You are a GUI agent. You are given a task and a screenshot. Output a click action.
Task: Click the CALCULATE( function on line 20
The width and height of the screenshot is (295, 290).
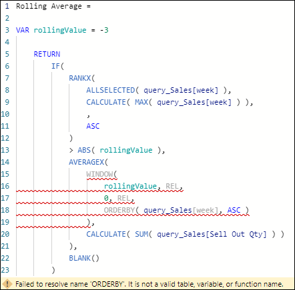(x=108, y=234)
